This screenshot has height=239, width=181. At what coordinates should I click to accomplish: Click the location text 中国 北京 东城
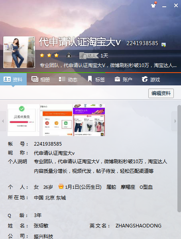50,198
